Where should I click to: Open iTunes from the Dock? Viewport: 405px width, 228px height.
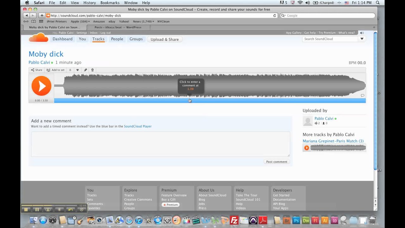coord(138,220)
